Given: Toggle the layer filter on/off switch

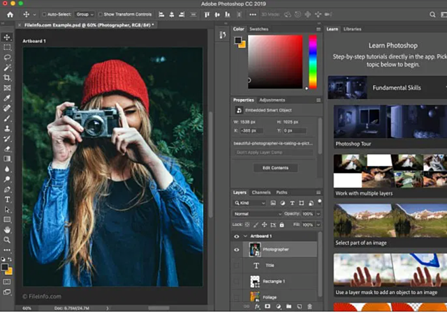Looking at the screenshot, I should pyautogui.click(x=320, y=201).
